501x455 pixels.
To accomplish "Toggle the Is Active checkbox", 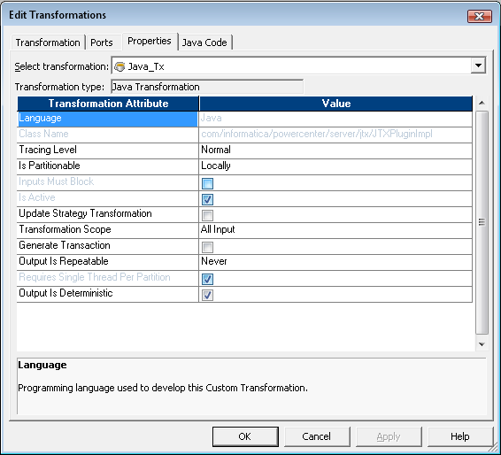I will (207, 199).
